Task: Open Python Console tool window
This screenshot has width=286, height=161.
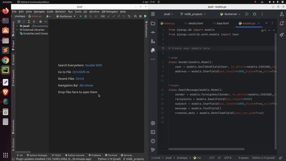Action: click(x=75, y=155)
